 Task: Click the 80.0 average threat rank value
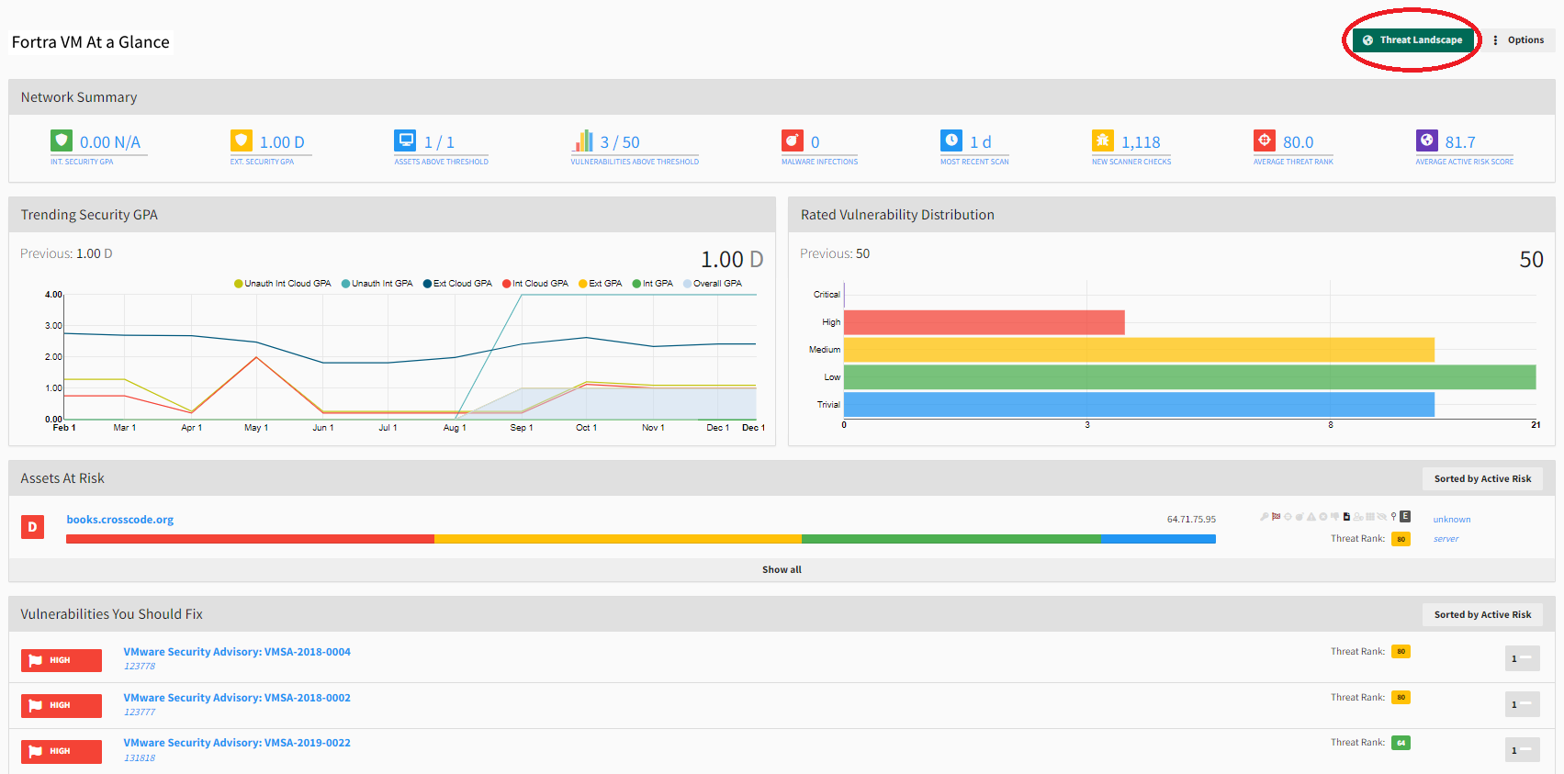point(1298,142)
